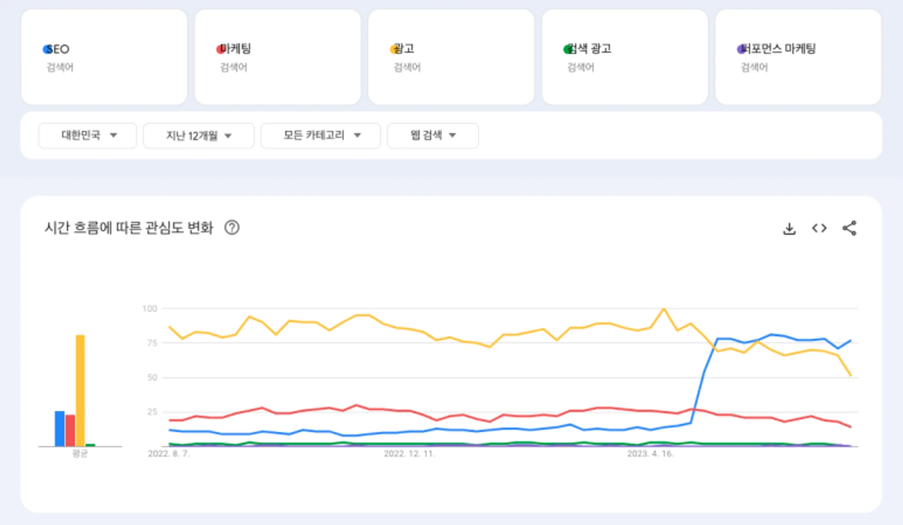Click the download icon on the trends chart
The image size is (903, 525).
point(790,228)
